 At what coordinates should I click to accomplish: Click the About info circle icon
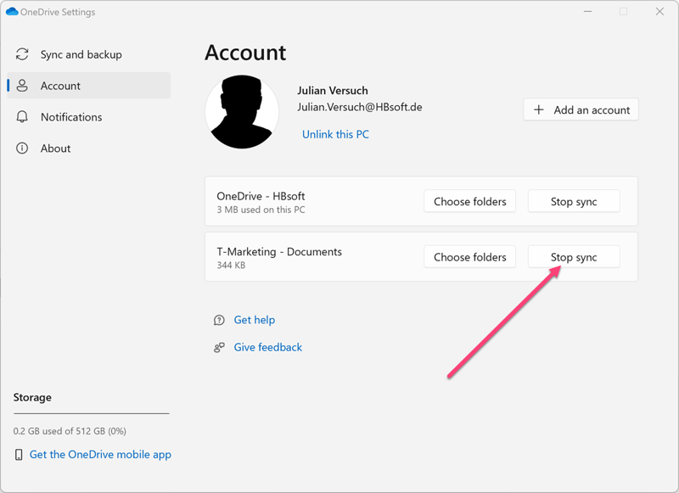[x=22, y=148]
